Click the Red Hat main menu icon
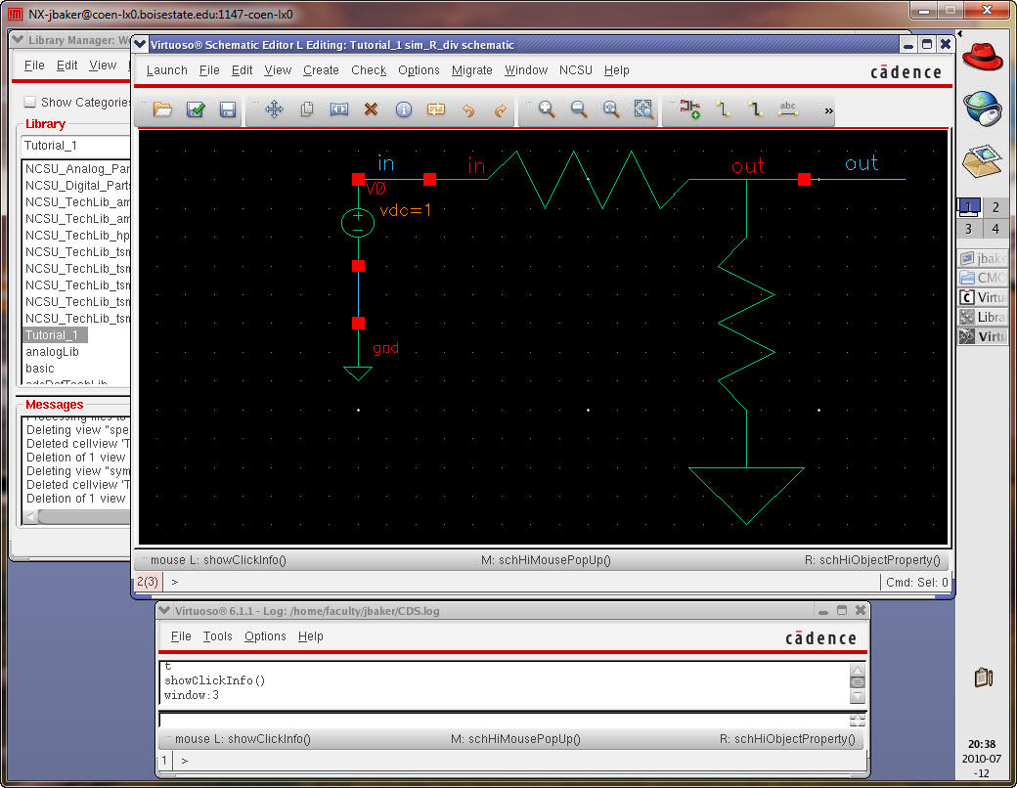 (983, 56)
